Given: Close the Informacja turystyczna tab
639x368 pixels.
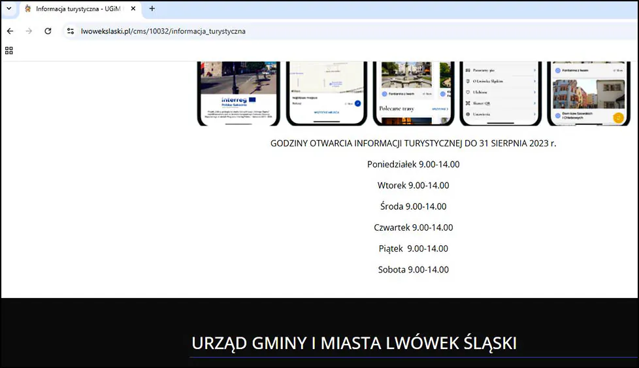Looking at the screenshot, I should pyautogui.click(x=133, y=8).
